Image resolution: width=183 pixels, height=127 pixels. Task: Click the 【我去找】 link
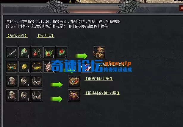pos(46,36)
